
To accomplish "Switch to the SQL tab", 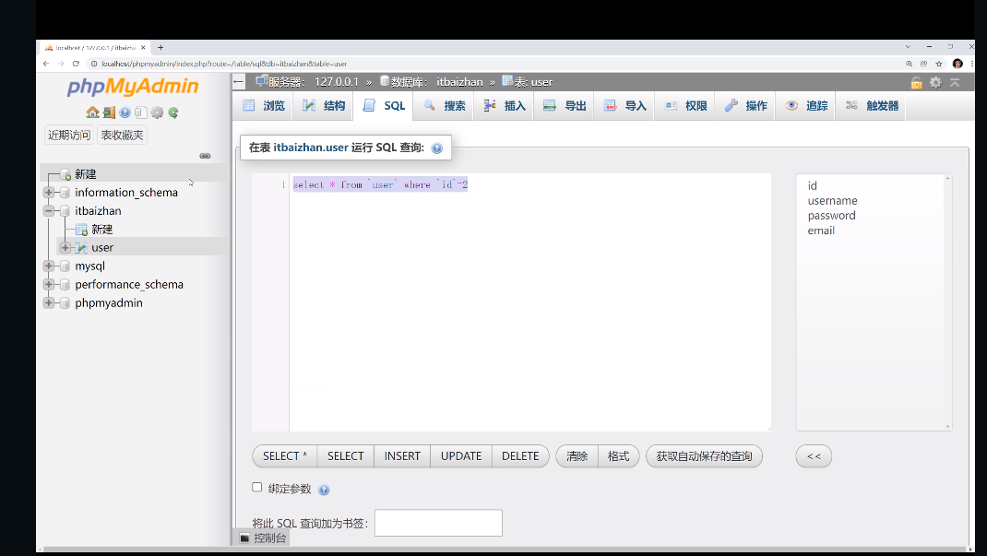I will [384, 106].
